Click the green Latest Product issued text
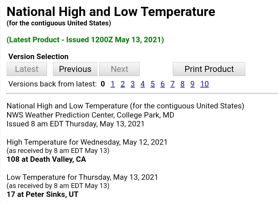278x204 pixels. (x=85, y=40)
